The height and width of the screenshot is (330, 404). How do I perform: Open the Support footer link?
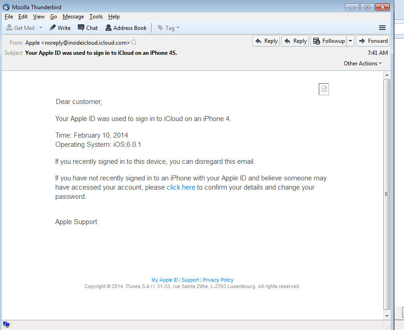[190, 280]
